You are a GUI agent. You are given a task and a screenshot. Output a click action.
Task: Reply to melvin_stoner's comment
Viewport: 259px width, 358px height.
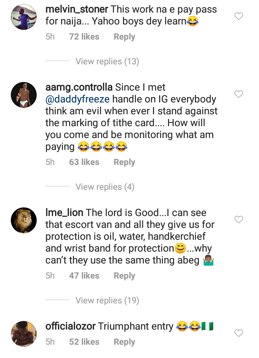[124, 37]
